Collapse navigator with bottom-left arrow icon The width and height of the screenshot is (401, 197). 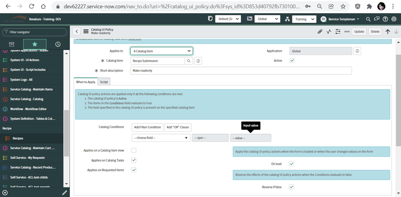(x=5, y=192)
